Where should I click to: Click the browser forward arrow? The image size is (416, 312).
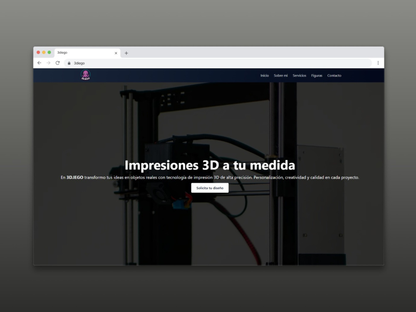pos(48,63)
